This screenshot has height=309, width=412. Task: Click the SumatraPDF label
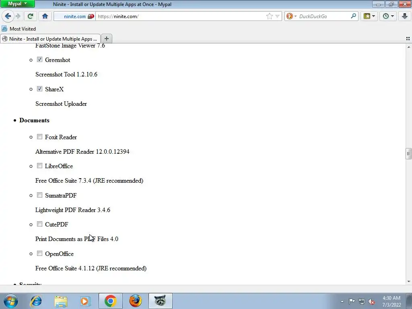61,196
